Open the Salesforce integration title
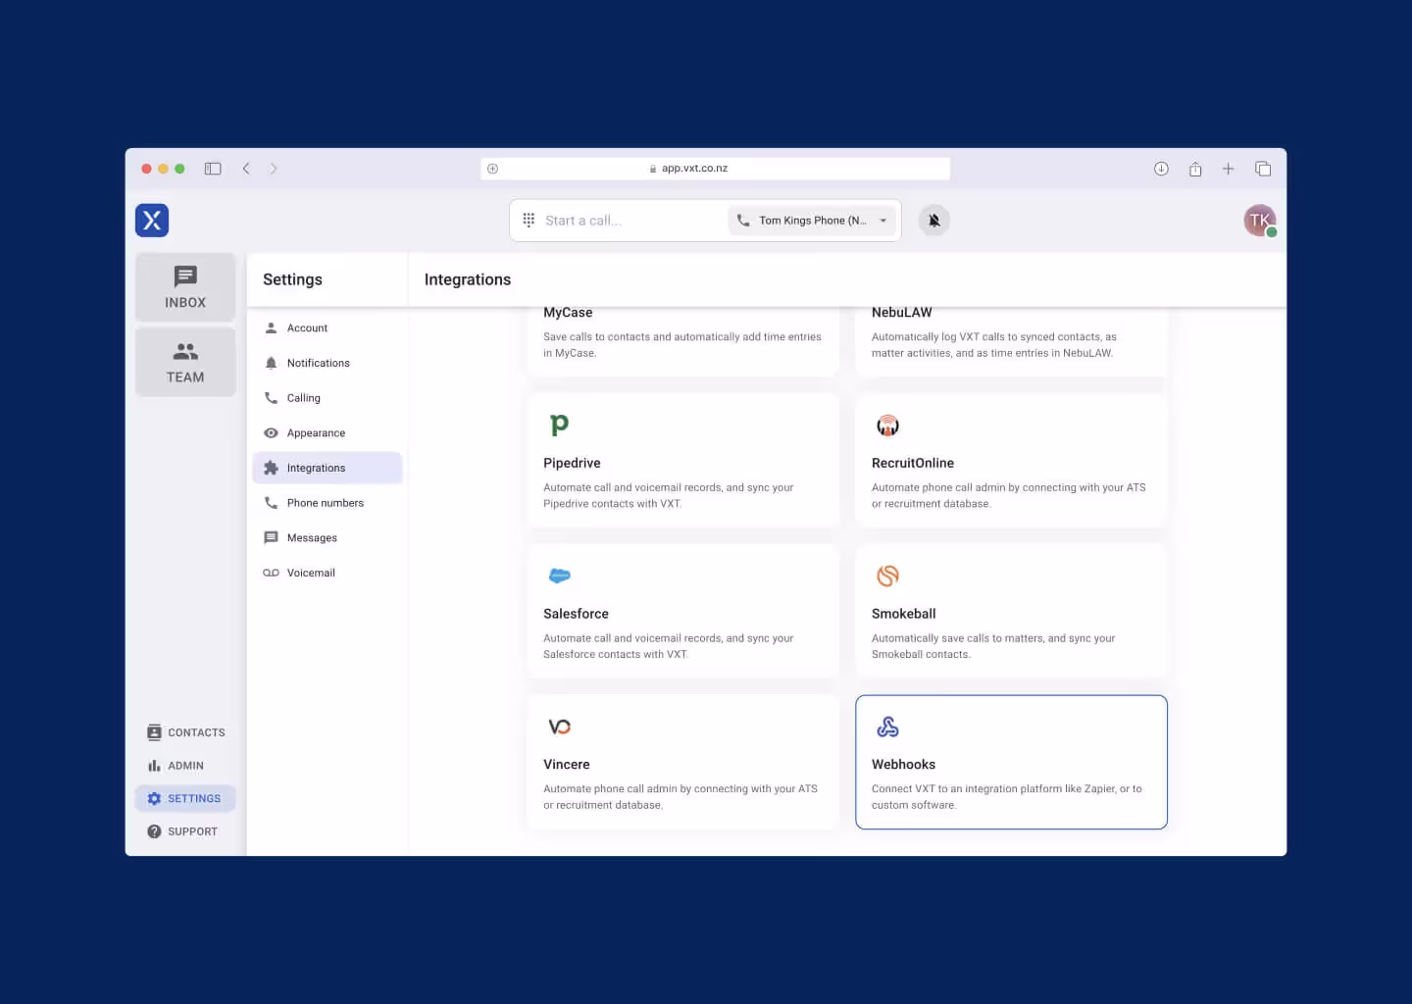1412x1004 pixels. 576,614
